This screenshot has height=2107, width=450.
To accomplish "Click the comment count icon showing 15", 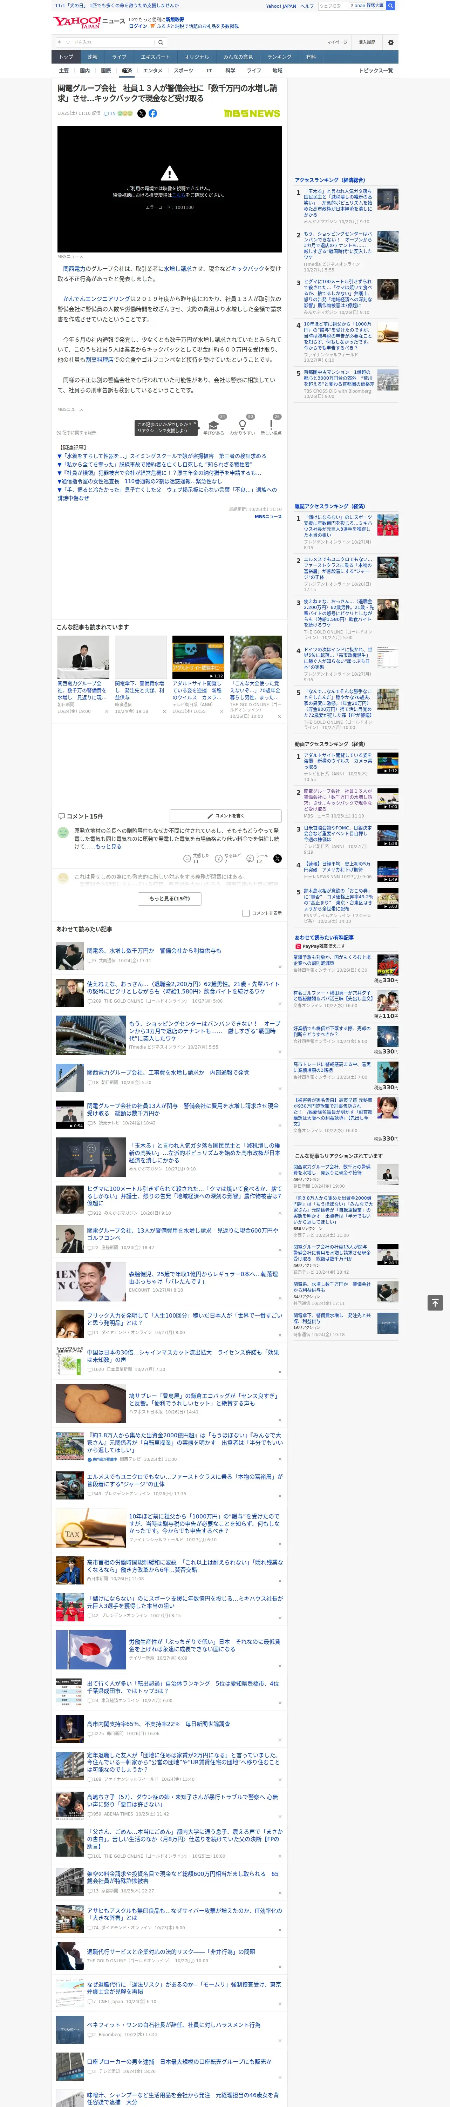I will [109, 114].
